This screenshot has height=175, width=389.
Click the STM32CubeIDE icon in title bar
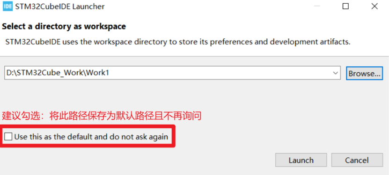(x=7, y=6)
